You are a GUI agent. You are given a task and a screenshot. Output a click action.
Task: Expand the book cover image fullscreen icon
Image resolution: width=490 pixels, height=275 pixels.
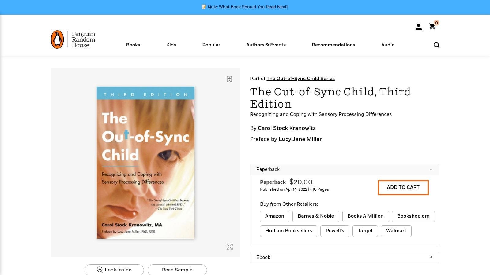230,247
